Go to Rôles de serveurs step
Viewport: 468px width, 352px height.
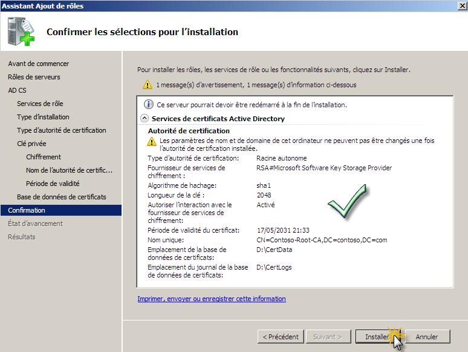34,77
